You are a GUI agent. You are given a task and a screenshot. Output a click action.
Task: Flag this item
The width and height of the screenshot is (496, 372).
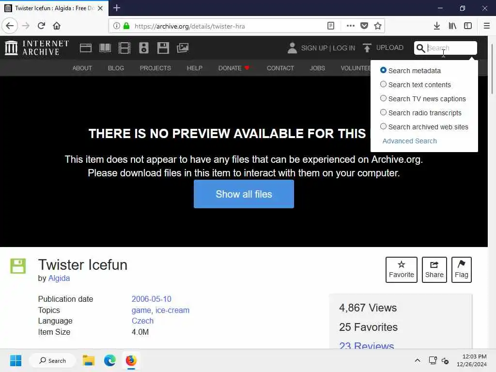(x=462, y=270)
